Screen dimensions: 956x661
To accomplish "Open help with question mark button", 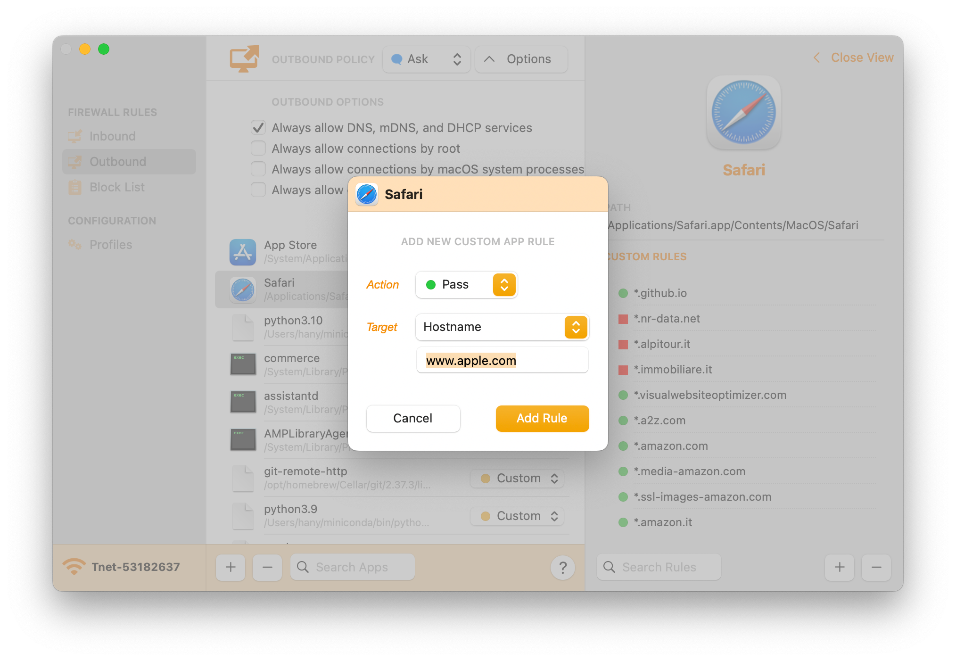I will pyautogui.click(x=562, y=567).
